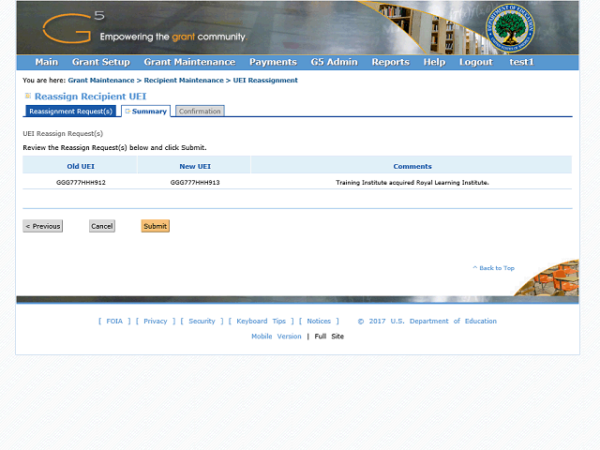Select old UEI value GGG777HHH912
600x450 pixels.
tap(81, 183)
